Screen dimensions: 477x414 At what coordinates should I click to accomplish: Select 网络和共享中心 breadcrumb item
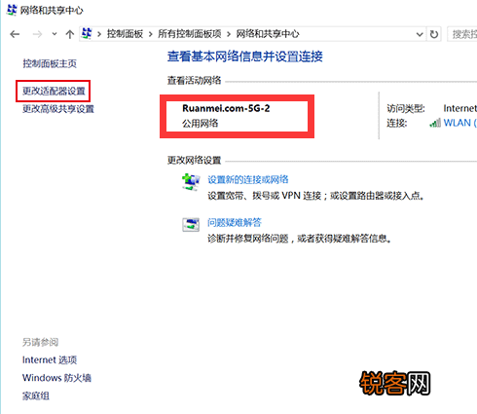point(268,34)
